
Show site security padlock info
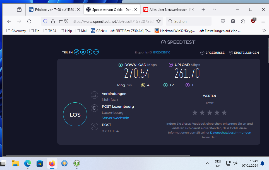click(x=53, y=21)
